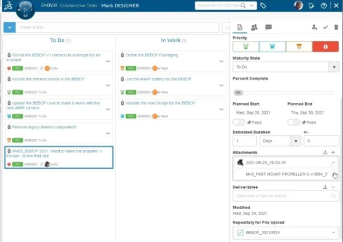Click the assign person icon
This screenshot has width=343, height=242.
315,27
